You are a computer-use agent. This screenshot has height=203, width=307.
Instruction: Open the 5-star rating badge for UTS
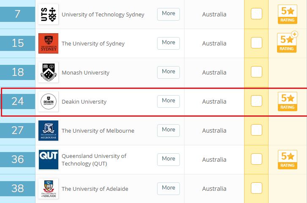pyautogui.click(x=288, y=14)
